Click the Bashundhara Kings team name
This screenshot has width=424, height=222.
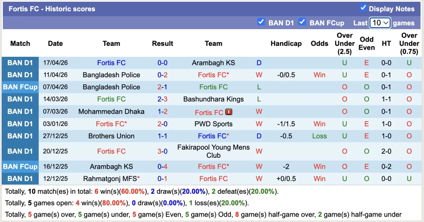(x=213, y=99)
